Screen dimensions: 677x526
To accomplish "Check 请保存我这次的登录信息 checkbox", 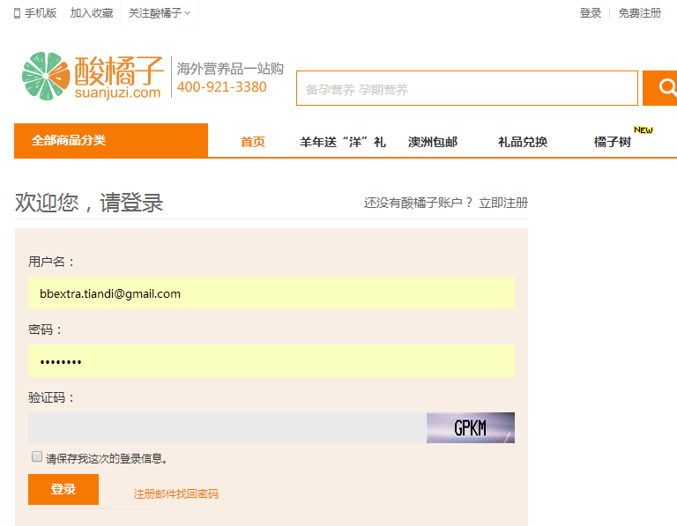I will 37,456.
